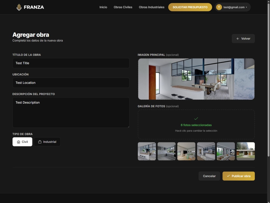The image size is (270, 203).
Task: Click the checkmark icon on Publicar obra
Action: click(228, 176)
